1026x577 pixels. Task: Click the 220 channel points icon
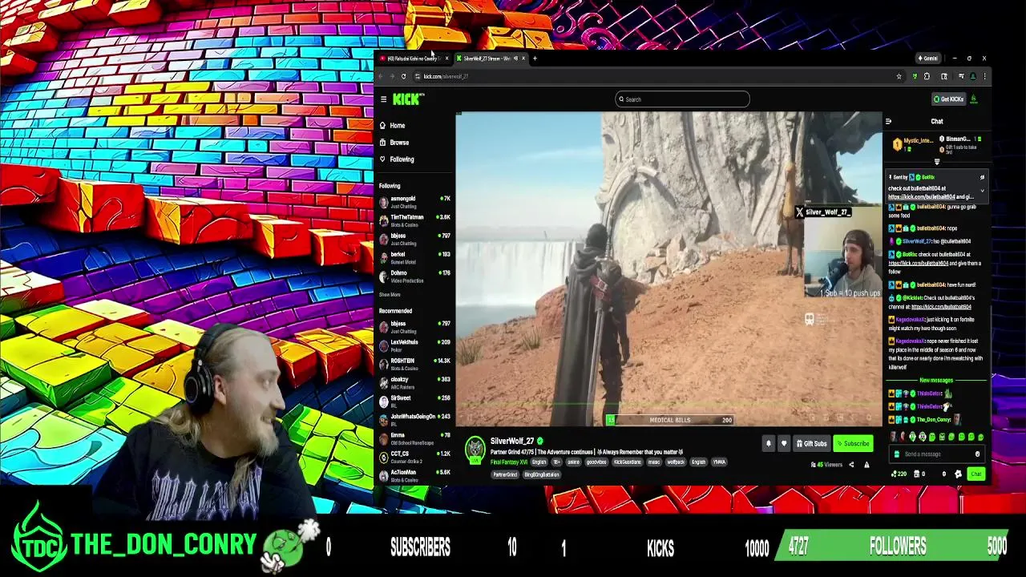pos(895,474)
